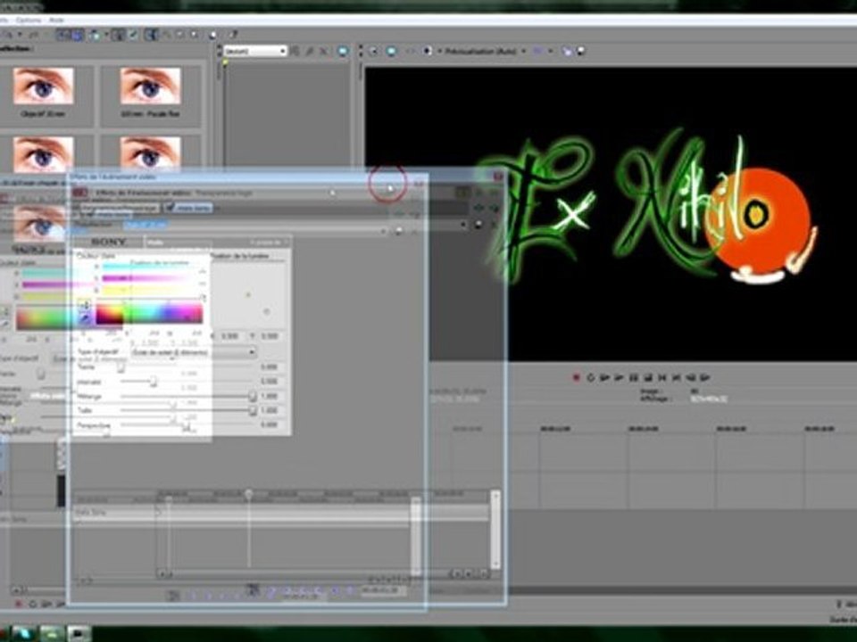Click the vertical scrollbar of the effect keyframe timeline
The width and height of the screenshot is (857, 642).
point(495,530)
